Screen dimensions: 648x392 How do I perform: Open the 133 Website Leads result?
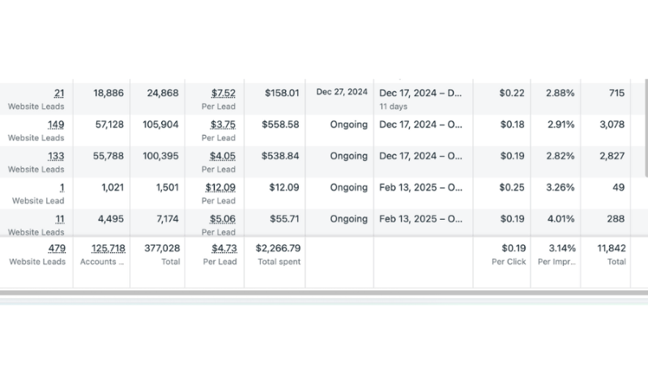(56, 156)
